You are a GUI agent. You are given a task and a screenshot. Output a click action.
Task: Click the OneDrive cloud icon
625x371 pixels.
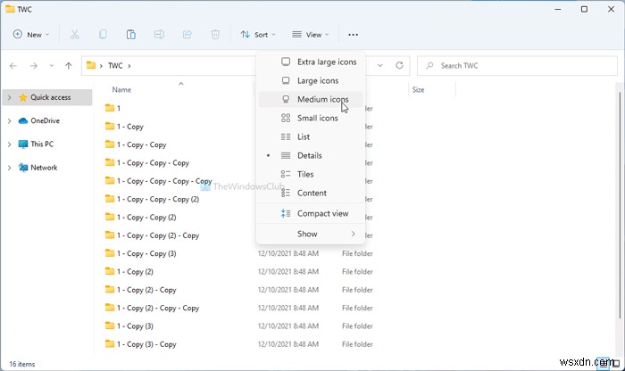pos(23,120)
